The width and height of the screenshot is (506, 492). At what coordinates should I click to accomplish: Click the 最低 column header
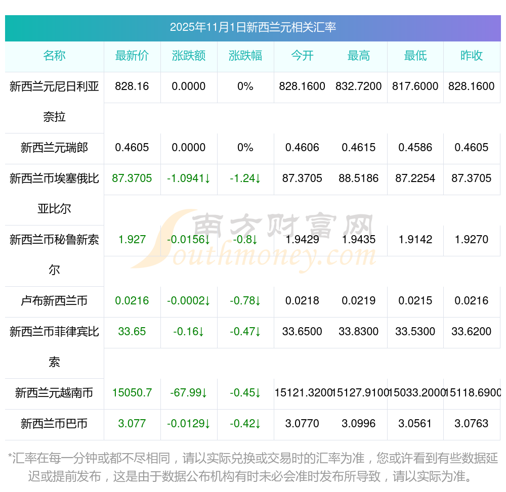pyautogui.click(x=415, y=56)
